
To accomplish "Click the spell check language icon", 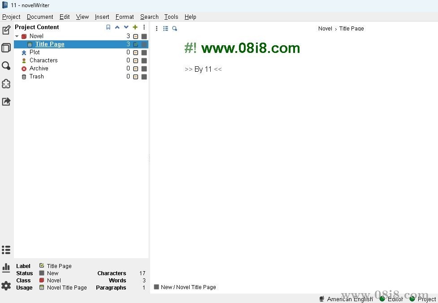I will click(322, 299).
